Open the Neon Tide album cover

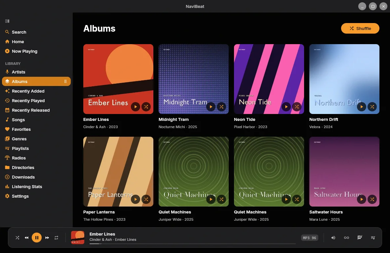pyautogui.click(x=269, y=79)
